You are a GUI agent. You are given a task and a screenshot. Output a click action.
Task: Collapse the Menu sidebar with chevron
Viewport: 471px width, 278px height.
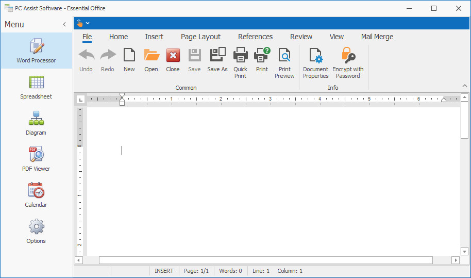click(64, 24)
